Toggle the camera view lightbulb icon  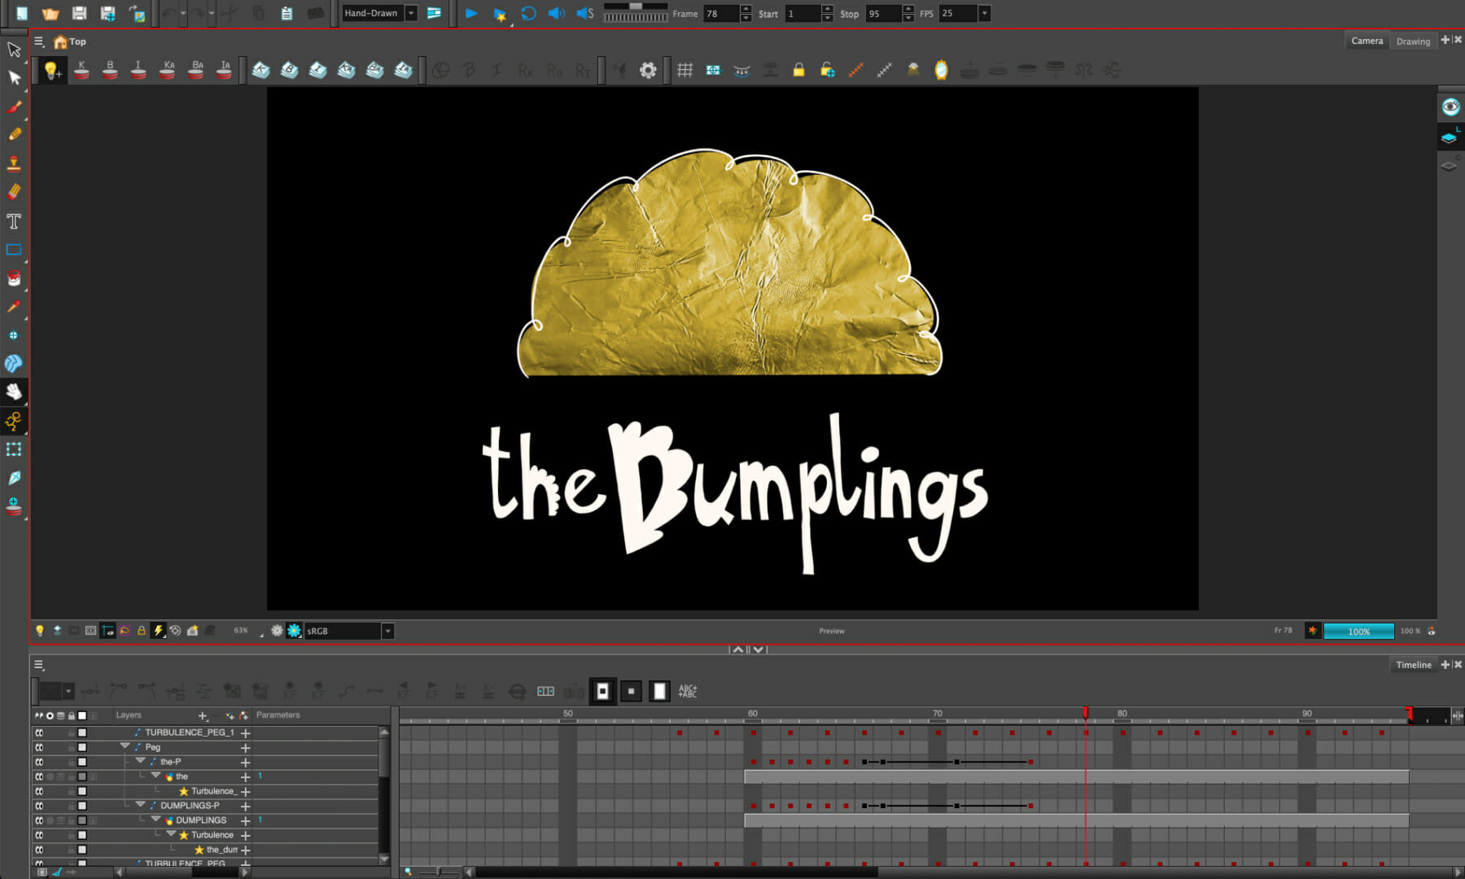coord(39,631)
